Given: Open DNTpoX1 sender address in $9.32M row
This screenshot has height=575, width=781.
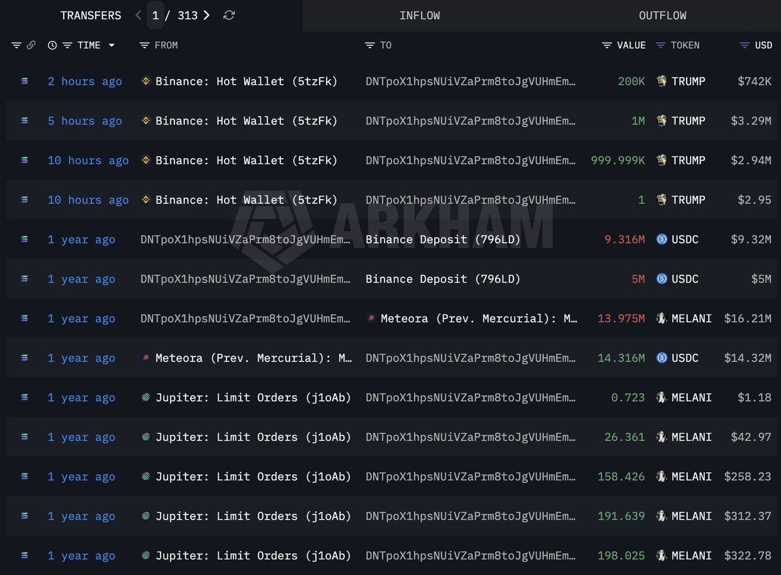Looking at the screenshot, I should (x=246, y=240).
